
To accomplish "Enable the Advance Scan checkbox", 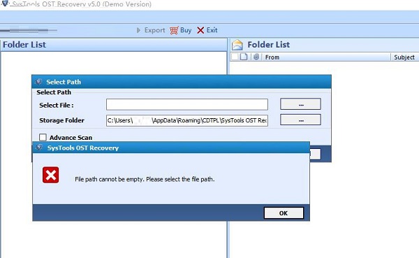I will click(x=43, y=137).
